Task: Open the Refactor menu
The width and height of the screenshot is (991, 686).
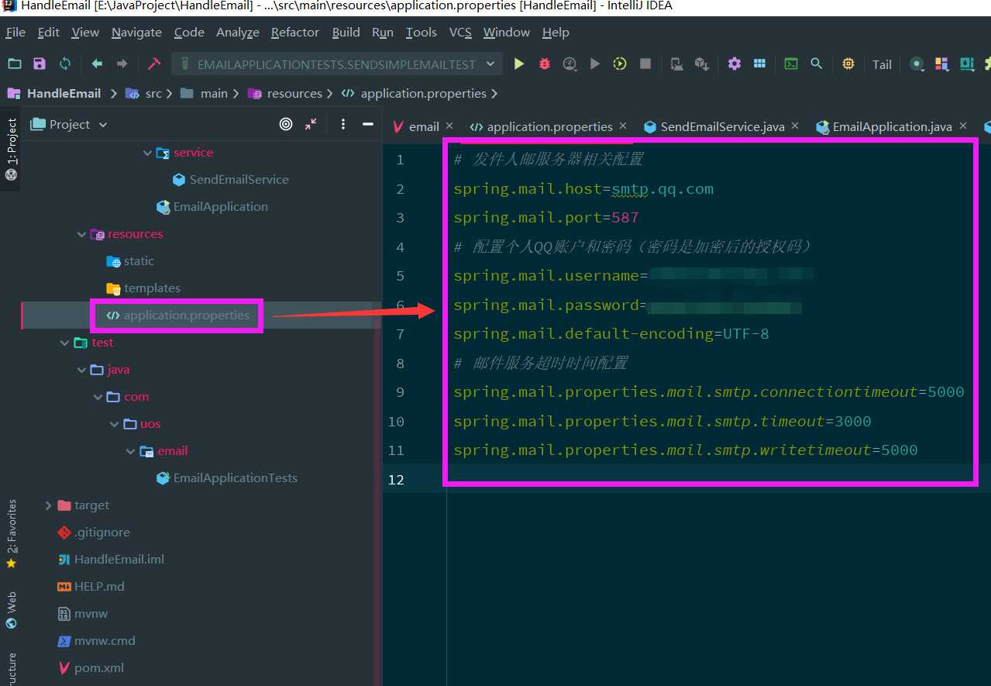Action: (295, 32)
